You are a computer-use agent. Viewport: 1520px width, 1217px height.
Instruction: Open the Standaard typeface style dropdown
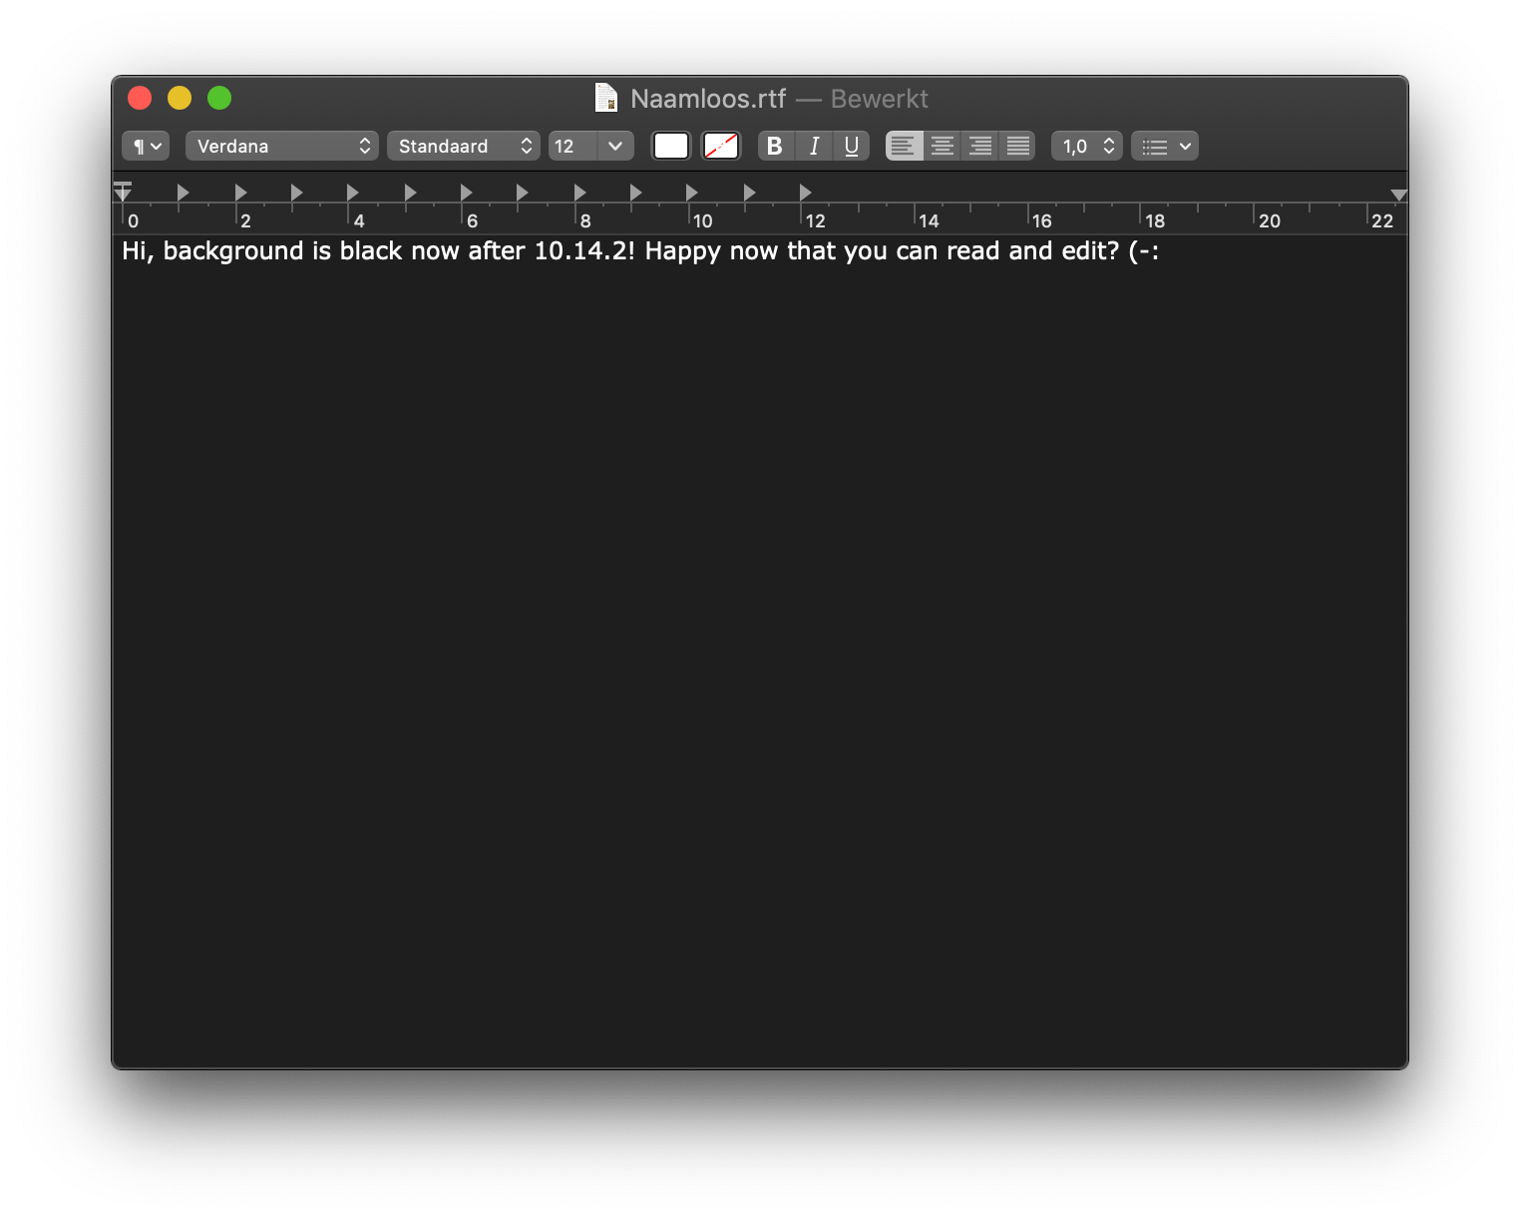click(464, 147)
